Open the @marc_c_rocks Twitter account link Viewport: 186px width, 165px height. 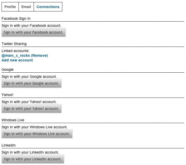16,56
